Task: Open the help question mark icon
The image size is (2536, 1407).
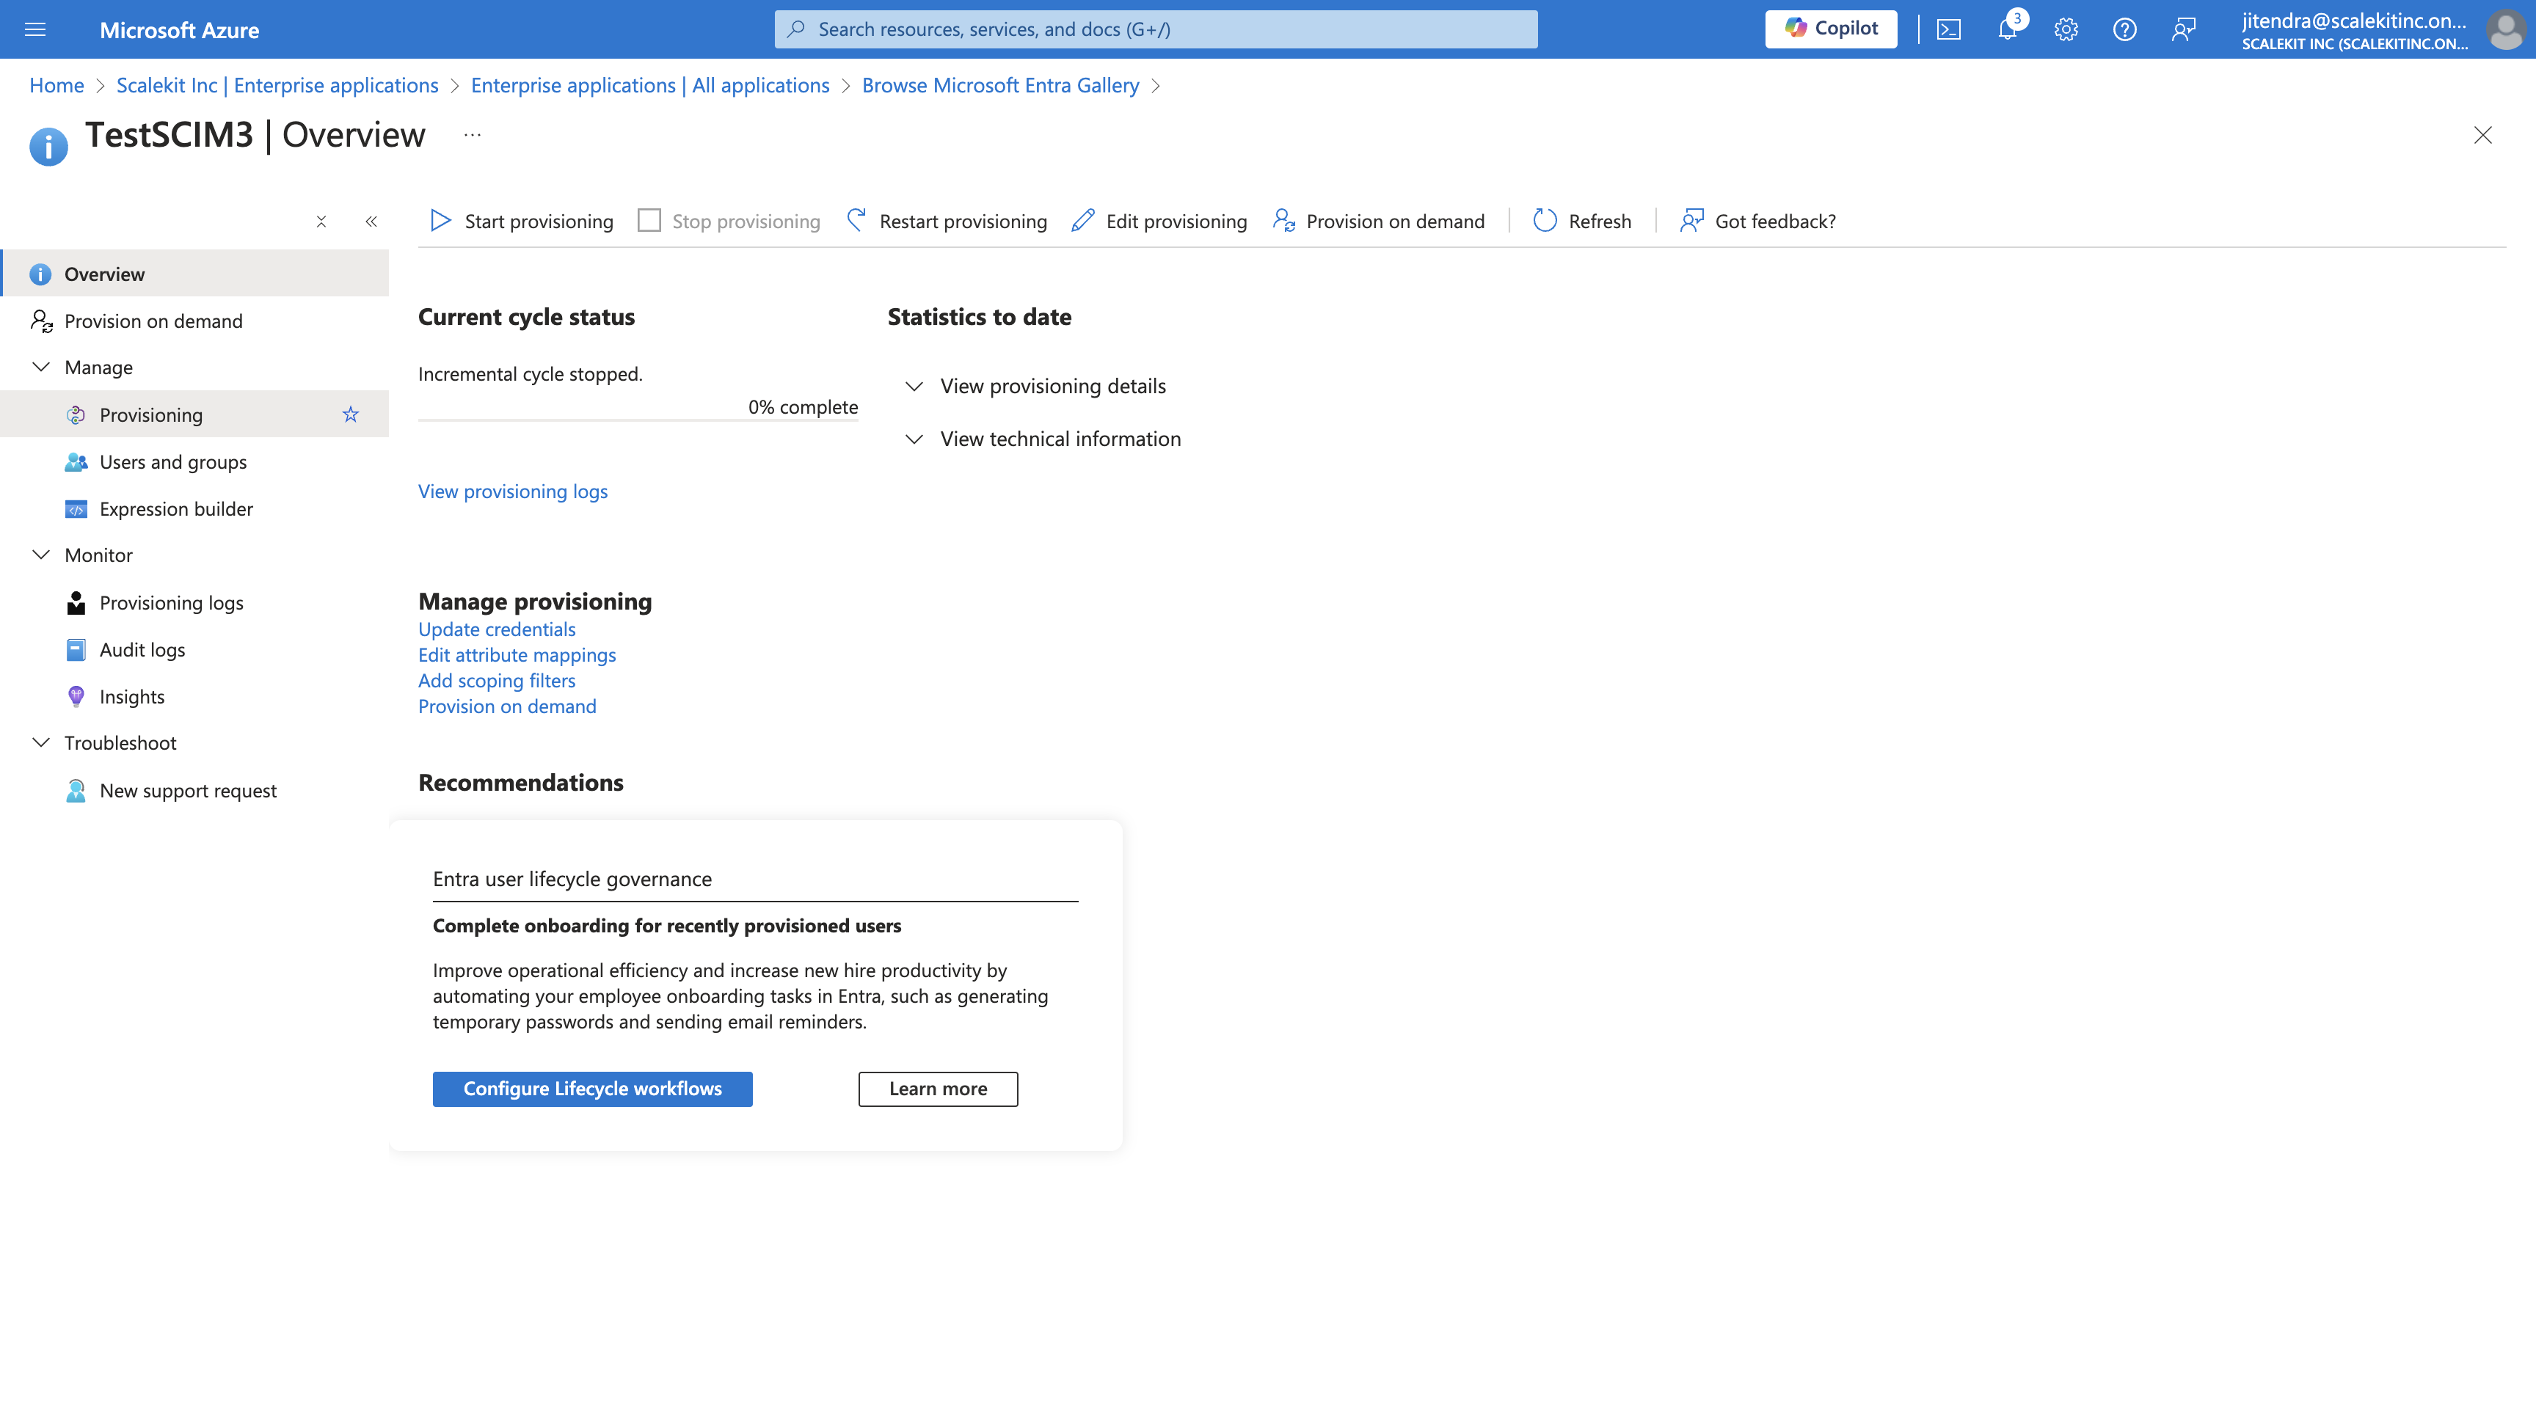Action: pyautogui.click(x=2124, y=29)
